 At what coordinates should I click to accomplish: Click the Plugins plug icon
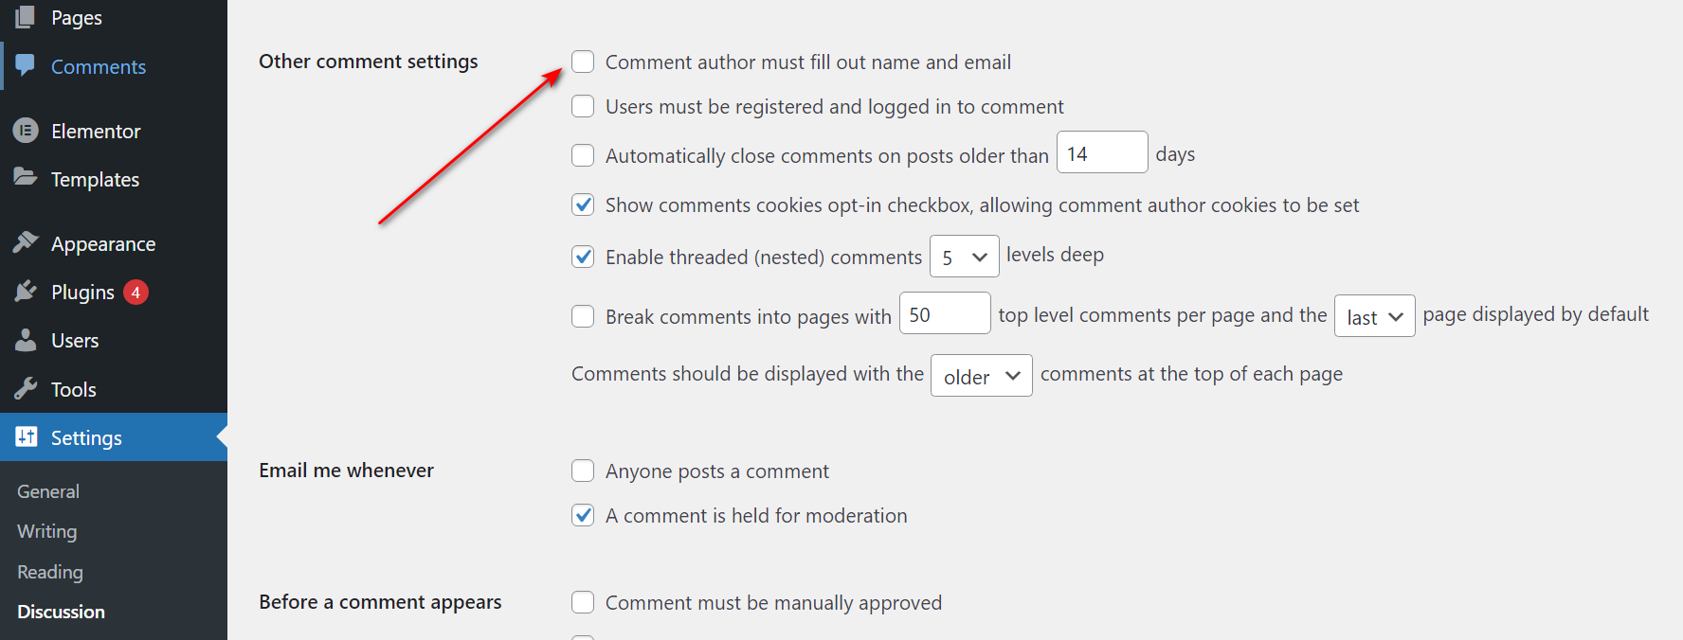coord(26,292)
